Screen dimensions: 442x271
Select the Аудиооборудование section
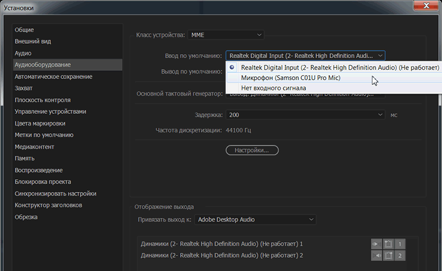(x=67, y=65)
